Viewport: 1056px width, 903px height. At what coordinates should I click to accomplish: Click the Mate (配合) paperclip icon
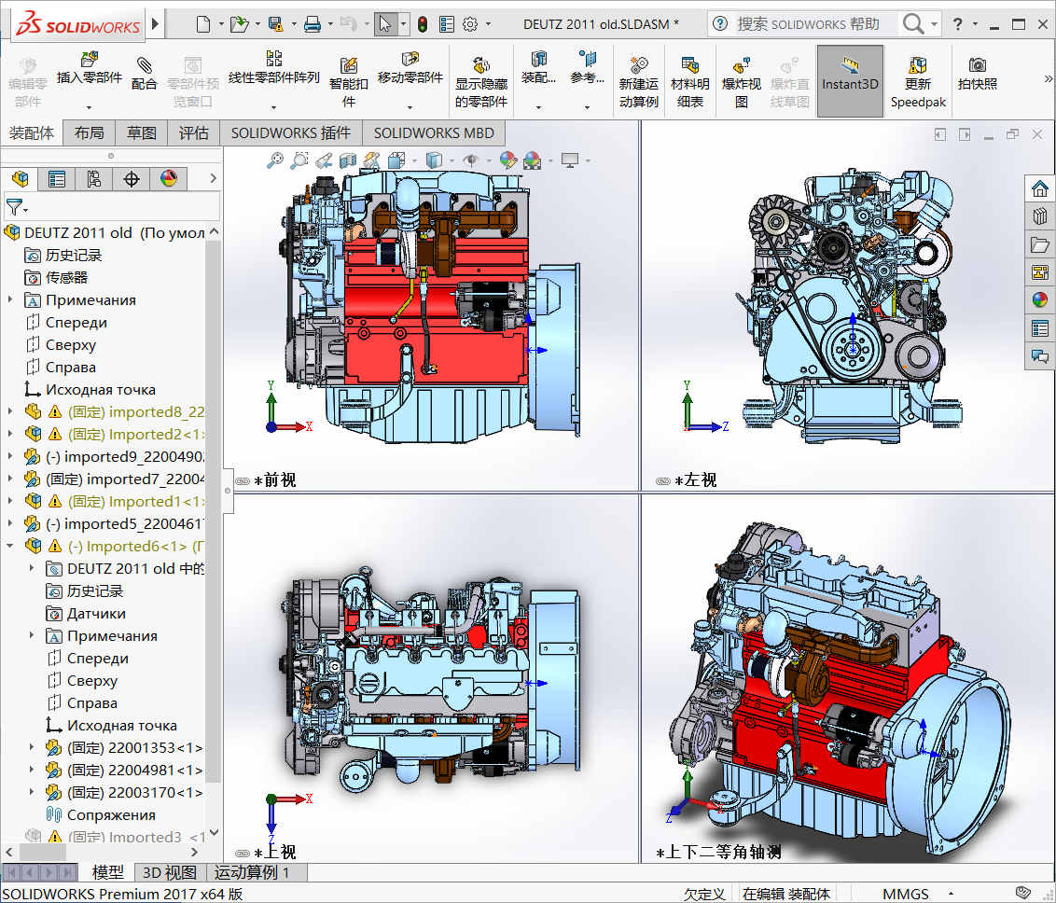pyautogui.click(x=145, y=65)
